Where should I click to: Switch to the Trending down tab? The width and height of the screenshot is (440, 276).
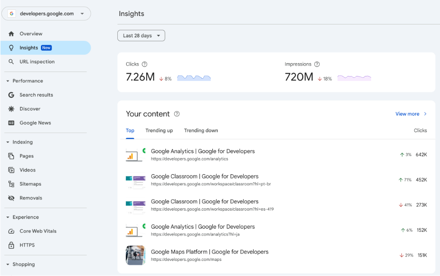[201, 131]
